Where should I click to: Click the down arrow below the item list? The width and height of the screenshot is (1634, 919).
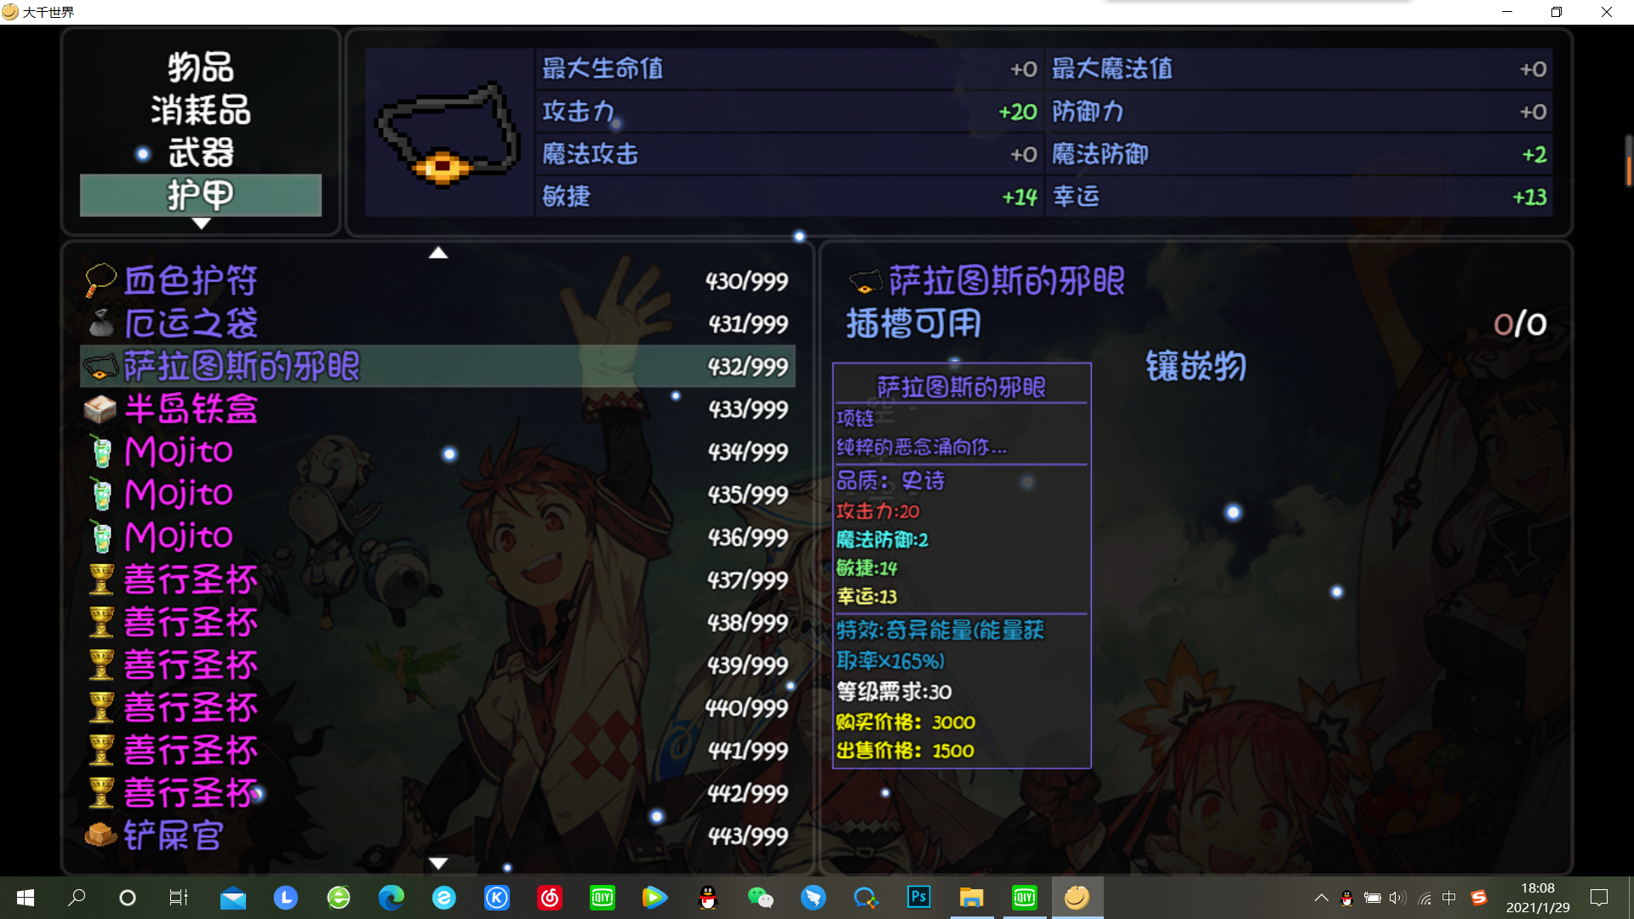point(438,863)
